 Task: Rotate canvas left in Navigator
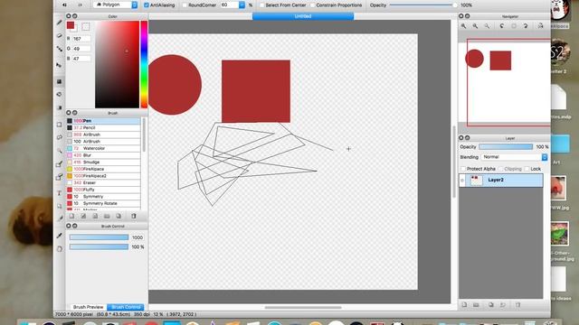point(501,26)
